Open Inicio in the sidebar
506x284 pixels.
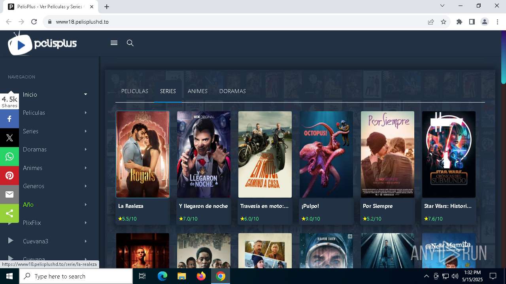(x=30, y=95)
